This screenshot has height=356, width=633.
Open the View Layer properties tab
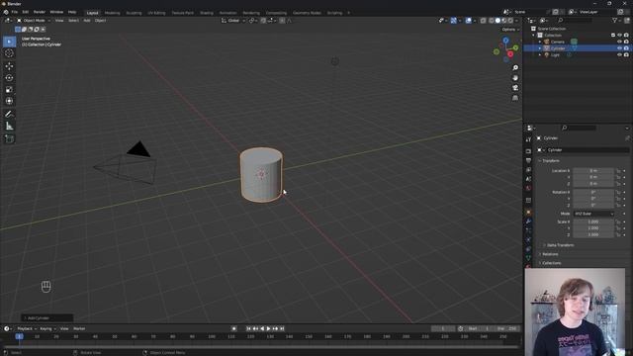[x=528, y=170]
